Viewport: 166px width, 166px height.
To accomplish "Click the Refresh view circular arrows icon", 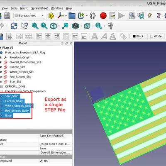I will (x=14, y=26).
